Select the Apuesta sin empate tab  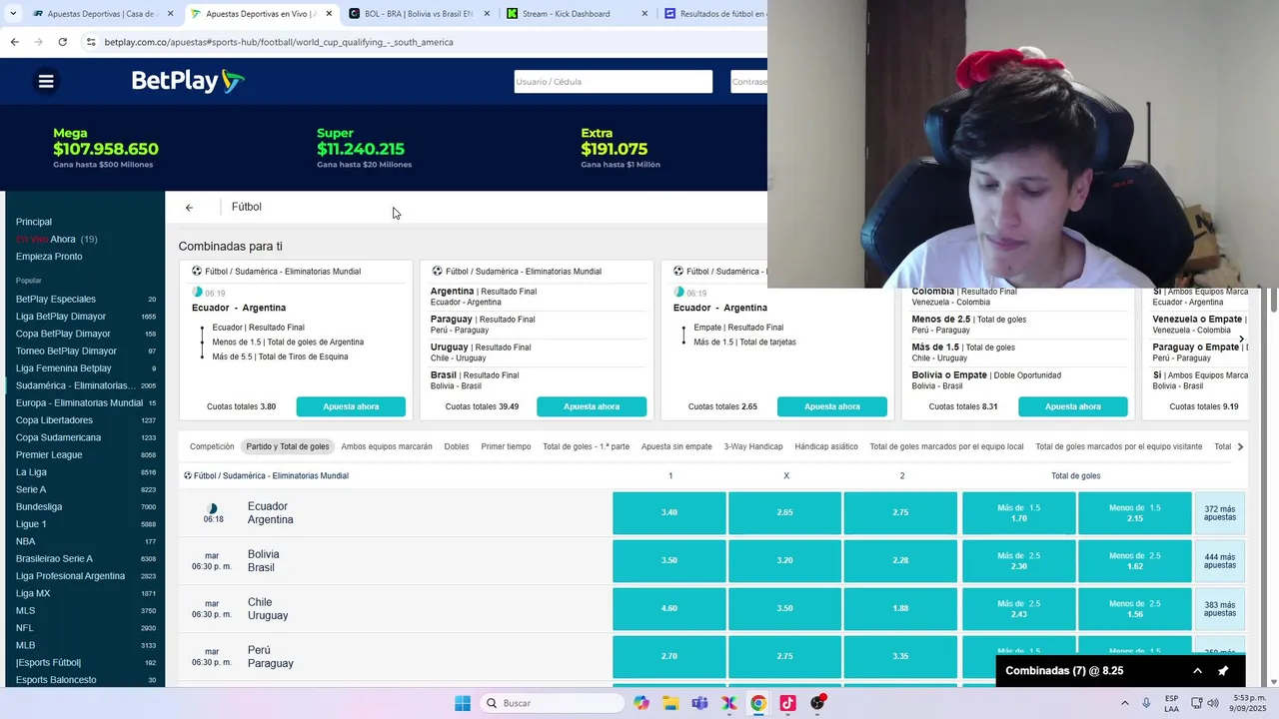coord(676,446)
